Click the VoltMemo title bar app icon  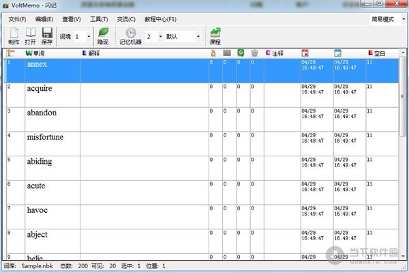coord(5,5)
